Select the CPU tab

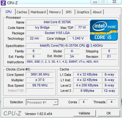pyautogui.click(x=9, y=12)
